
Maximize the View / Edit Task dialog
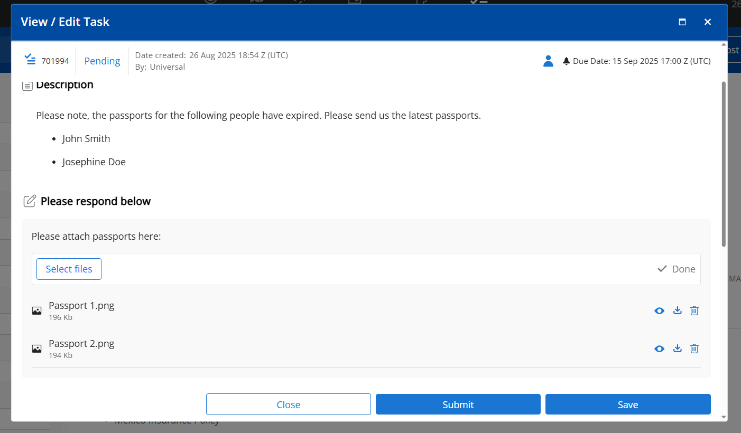682,22
